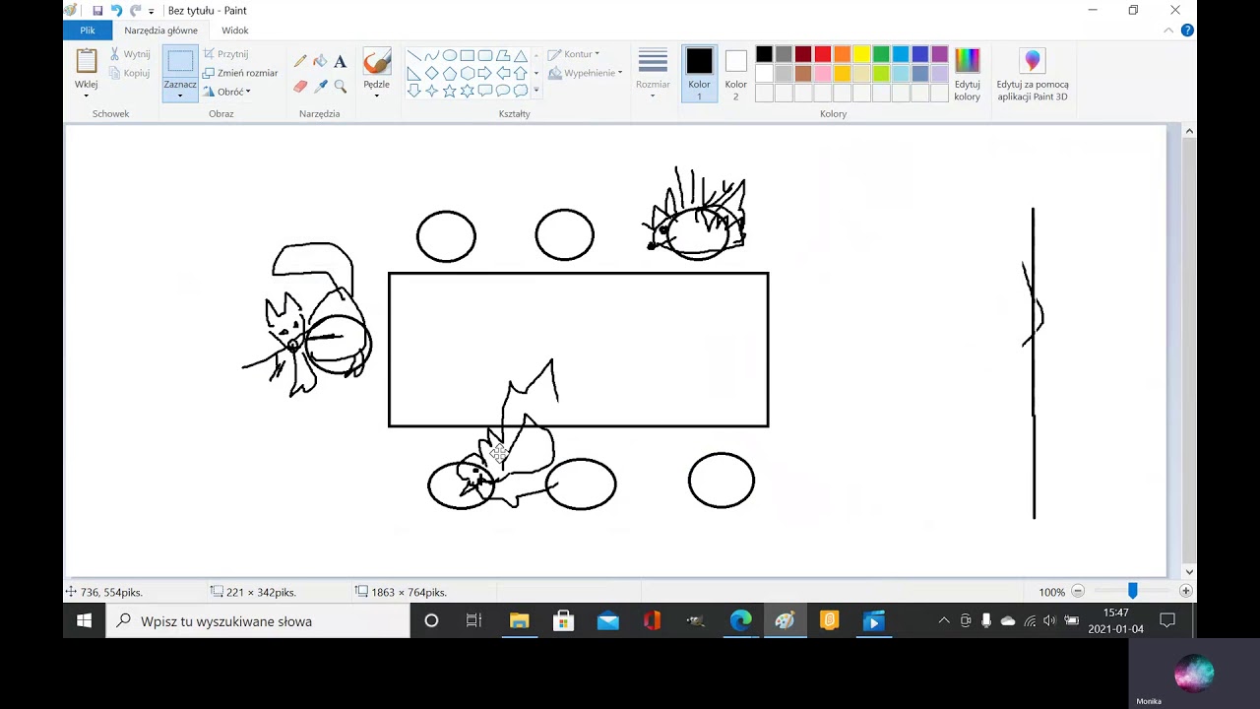Open the Wklej paste options arrow
The width and height of the screenshot is (1260, 709).
(x=86, y=96)
